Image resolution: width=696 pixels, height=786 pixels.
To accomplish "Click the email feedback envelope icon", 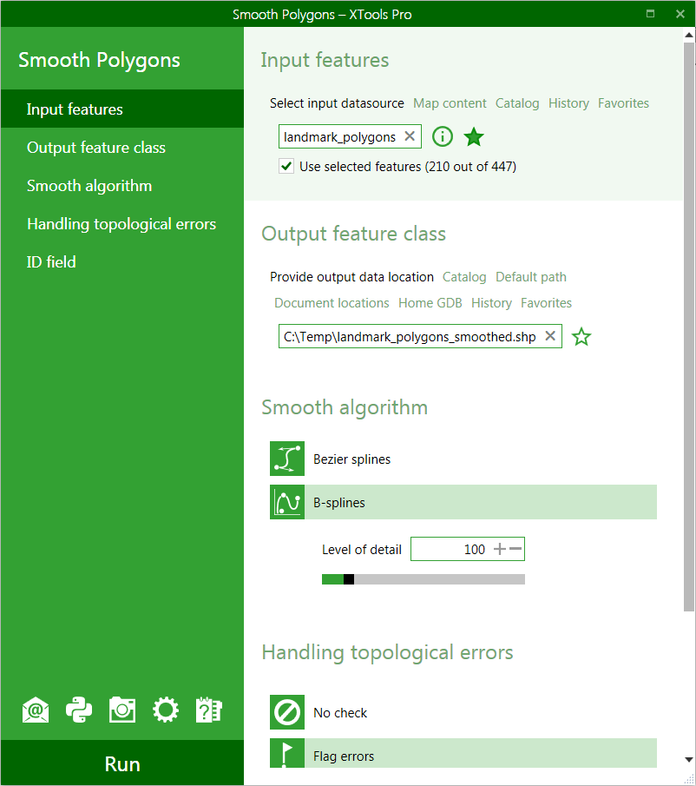I will point(36,710).
